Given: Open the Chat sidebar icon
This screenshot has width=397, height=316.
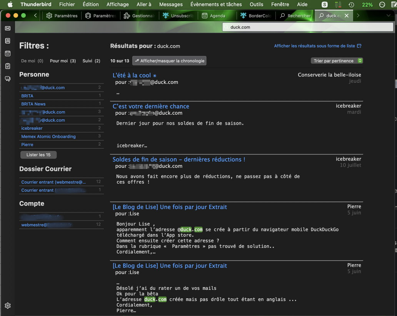Looking at the screenshot, I should coord(7,79).
